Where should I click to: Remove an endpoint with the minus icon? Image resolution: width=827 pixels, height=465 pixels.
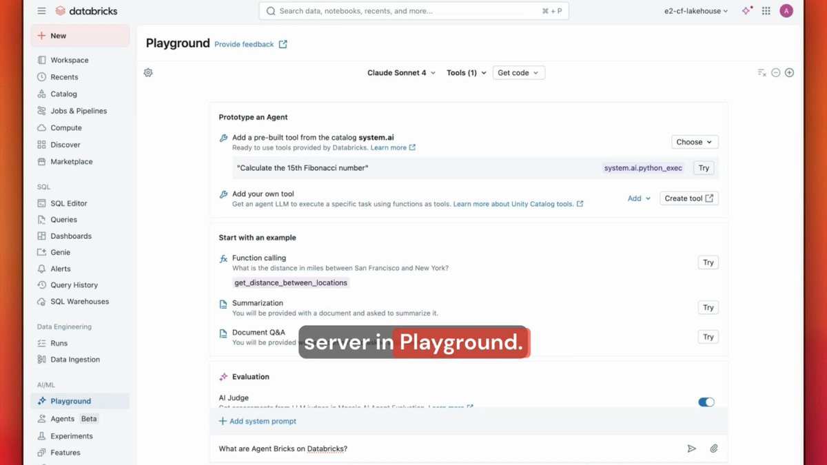click(x=776, y=72)
